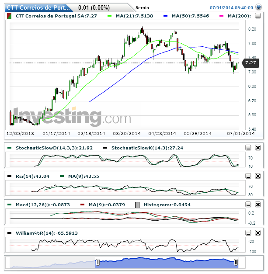268x274 pixels.
Task: Minimize the RSI indicator panel
Action: click(248, 176)
